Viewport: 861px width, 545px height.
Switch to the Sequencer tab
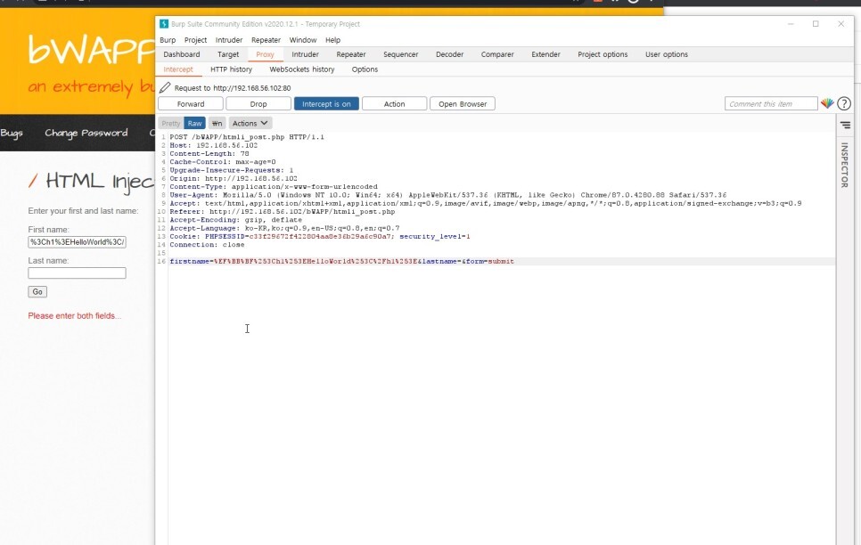click(x=400, y=54)
